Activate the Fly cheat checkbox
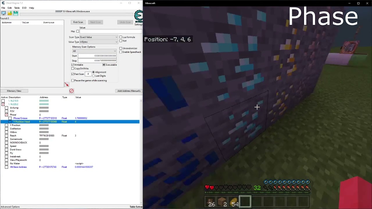Viewport: 372px width, 209px height. tap(6, 153)
